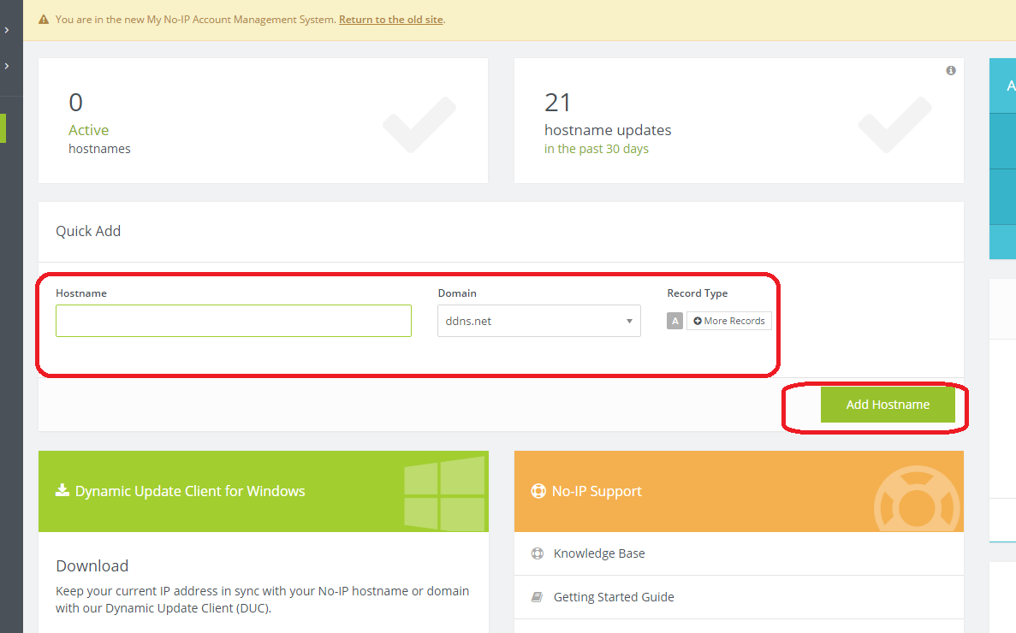The width and height of the screenshot is (1016, 633).
Task: Open the Domain dropdown showing ddns.net
Action: (539, 321)
